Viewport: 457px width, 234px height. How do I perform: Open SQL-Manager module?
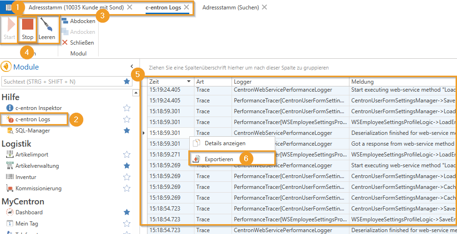click(32, 131)
